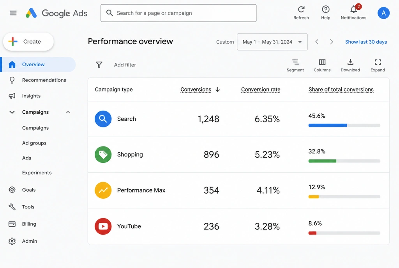Click the Segment toolbar icon
The width and height of the screenshot is (399, 268).
coord(295,62)
